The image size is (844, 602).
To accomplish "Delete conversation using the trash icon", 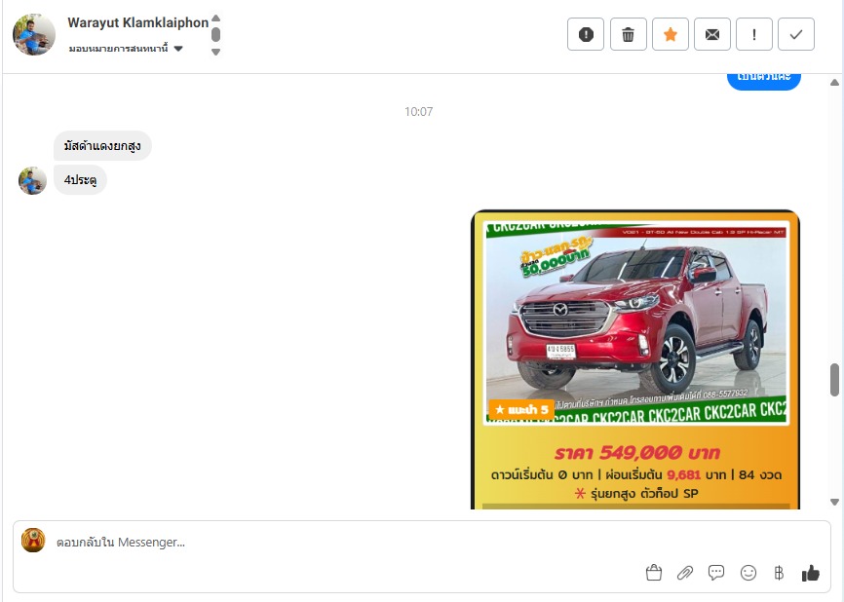I will coord(629,34).
